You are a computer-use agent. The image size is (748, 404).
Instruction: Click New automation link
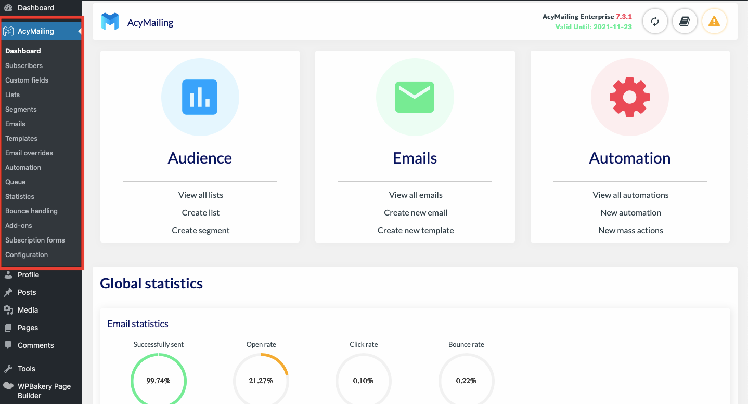(630, 212)
